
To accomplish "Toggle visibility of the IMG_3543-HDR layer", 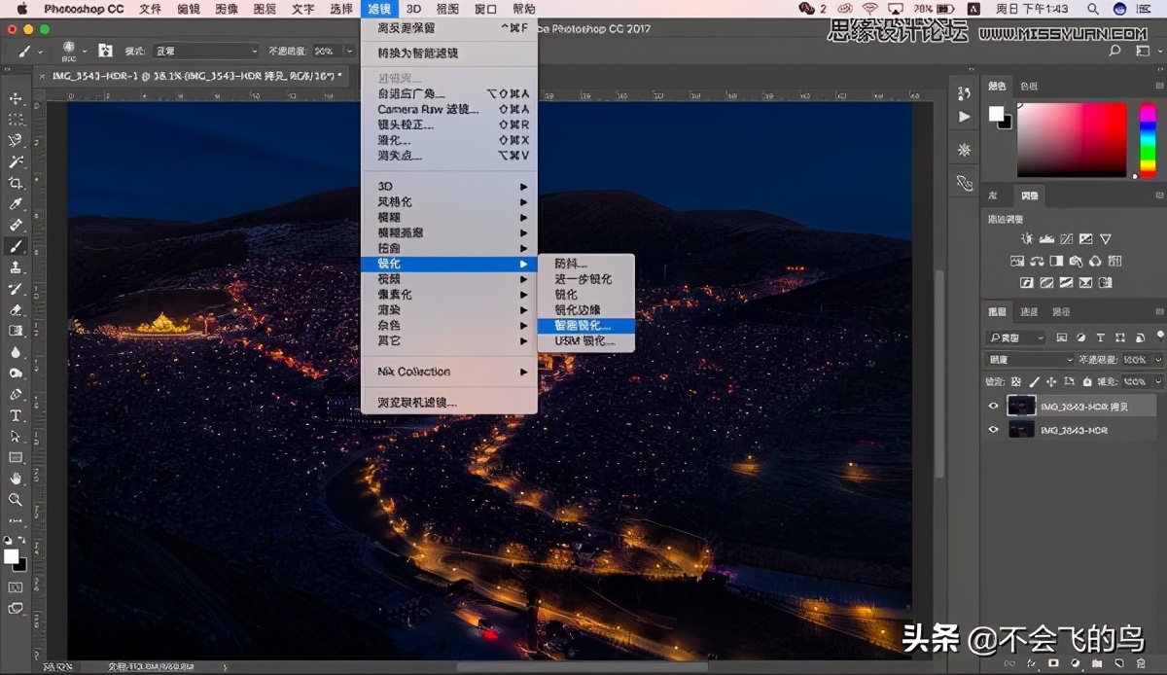I will (x=993, y=430).
